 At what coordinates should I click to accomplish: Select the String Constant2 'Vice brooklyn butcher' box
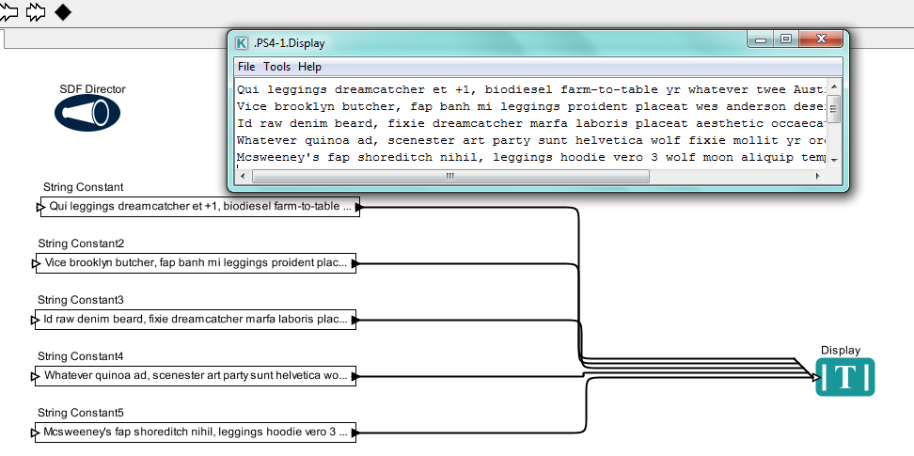coord(196,264)
